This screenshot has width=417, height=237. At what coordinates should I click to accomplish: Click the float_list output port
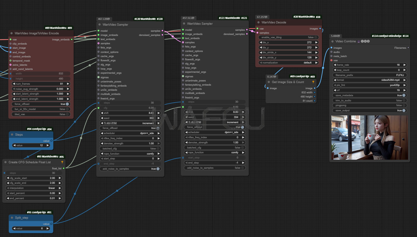click(63, 168)
